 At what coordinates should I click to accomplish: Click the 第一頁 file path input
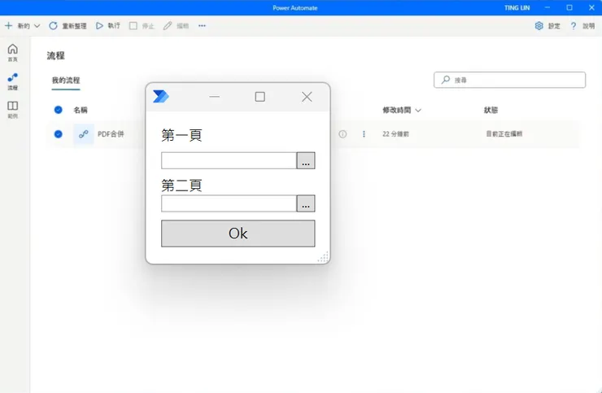229,160
